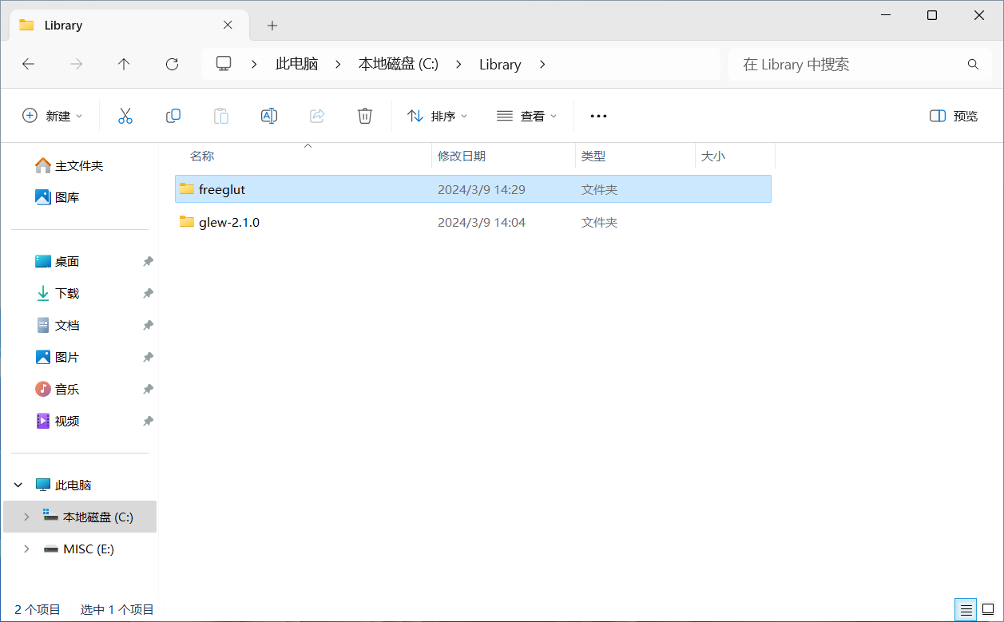Screen dimensions: 1004x622
Task: Expand the MISC (E:) tree node
Action: click(x=26, y=549)
